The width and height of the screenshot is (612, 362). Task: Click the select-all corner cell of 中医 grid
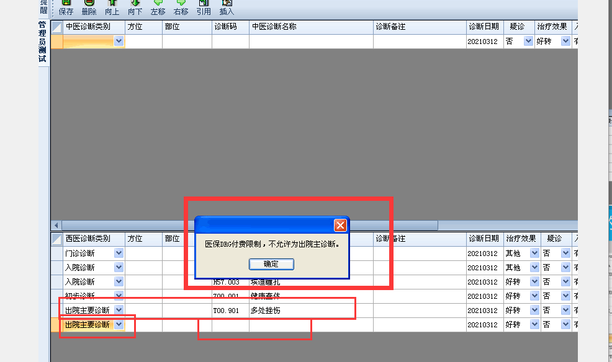(56, 27)
